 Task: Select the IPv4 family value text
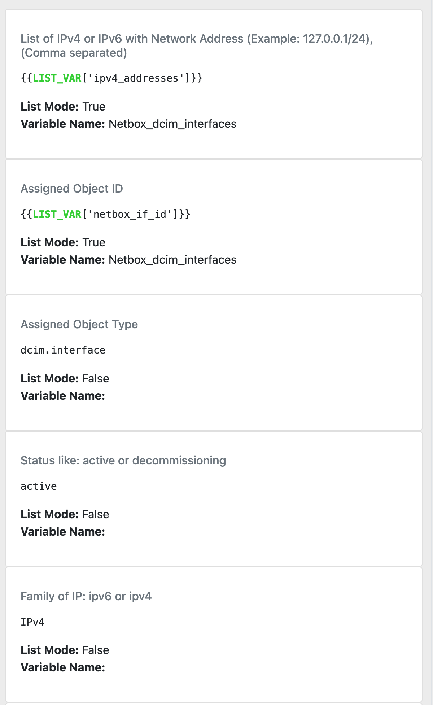[x=32, y=622]
